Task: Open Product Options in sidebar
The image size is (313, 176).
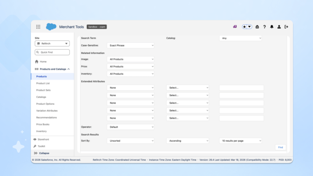Action: tap(45, 104)
